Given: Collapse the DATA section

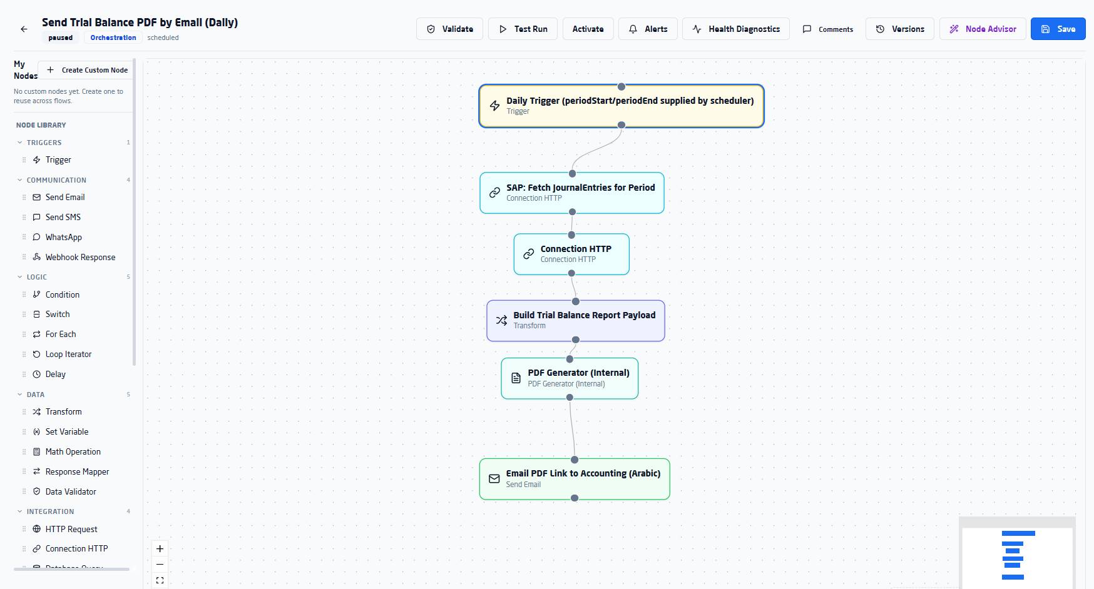Looking at the screenshot, I should [20, 395].
